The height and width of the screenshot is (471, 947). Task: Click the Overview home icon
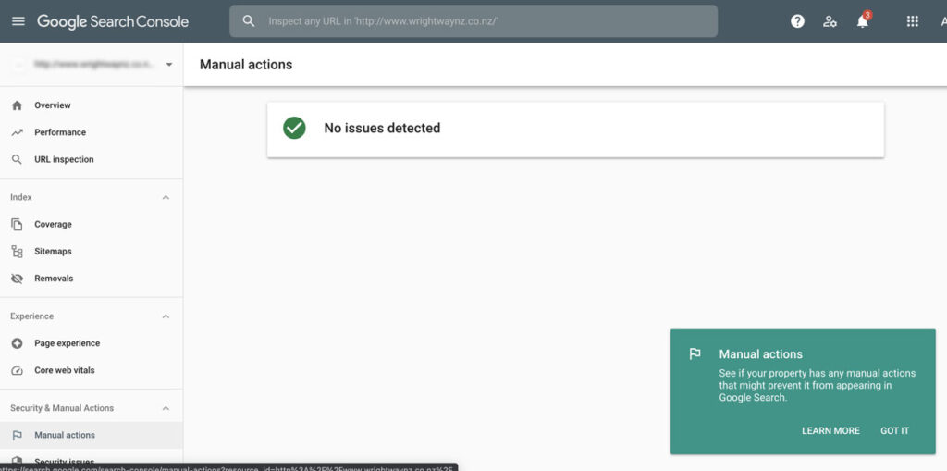(x=17, y=105)
